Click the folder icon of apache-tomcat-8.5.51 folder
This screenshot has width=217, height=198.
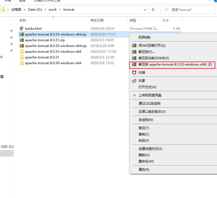click(22, 57)
